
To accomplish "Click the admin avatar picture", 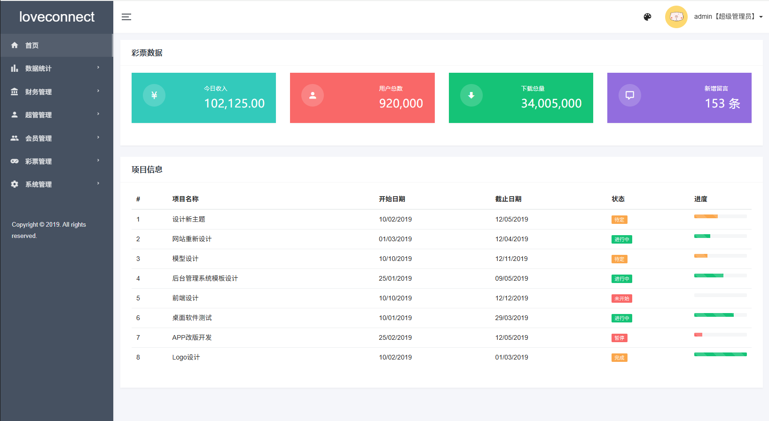I will (676, 17).
